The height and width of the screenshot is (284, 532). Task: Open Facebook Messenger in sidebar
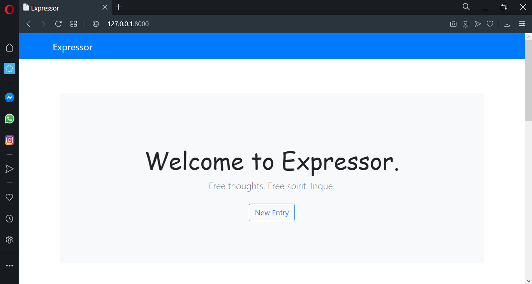9,98
